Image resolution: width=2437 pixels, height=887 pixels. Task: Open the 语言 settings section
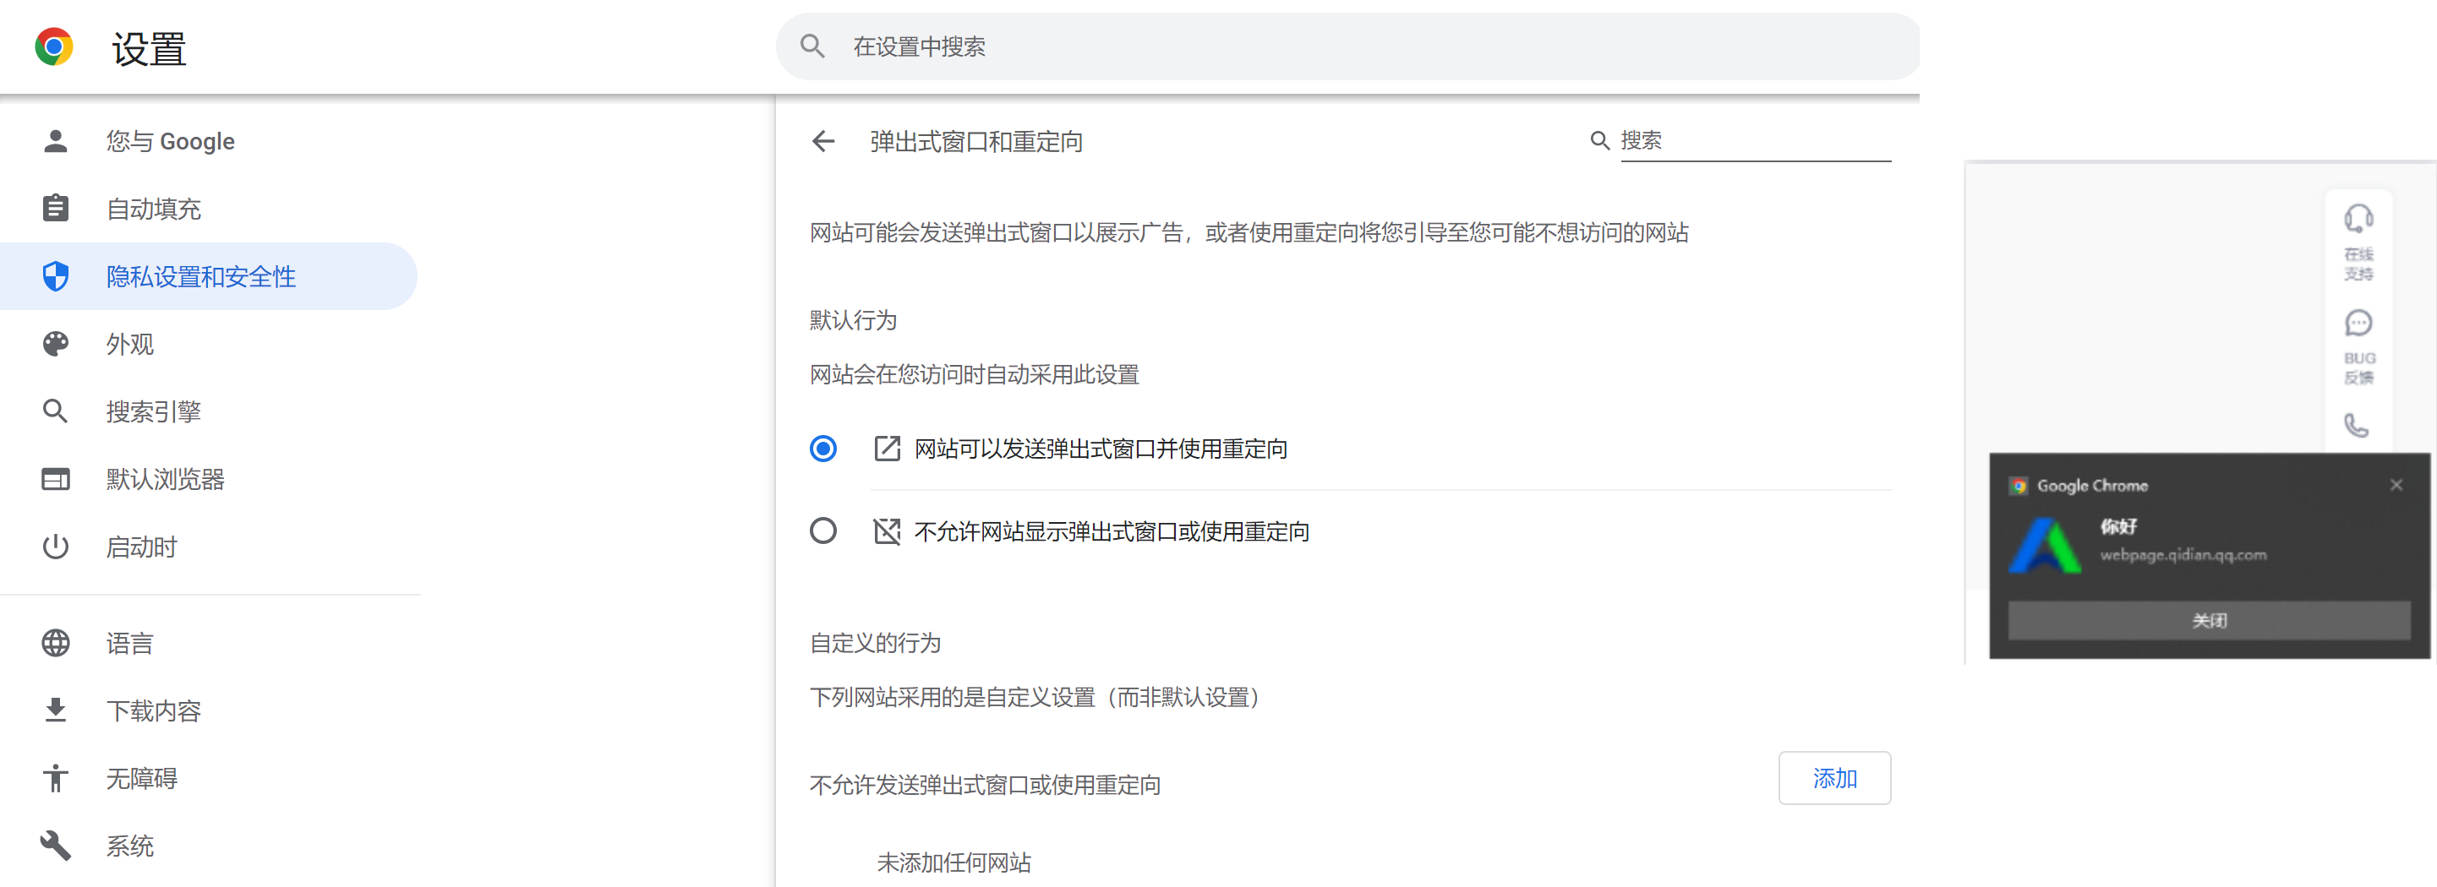129,644
